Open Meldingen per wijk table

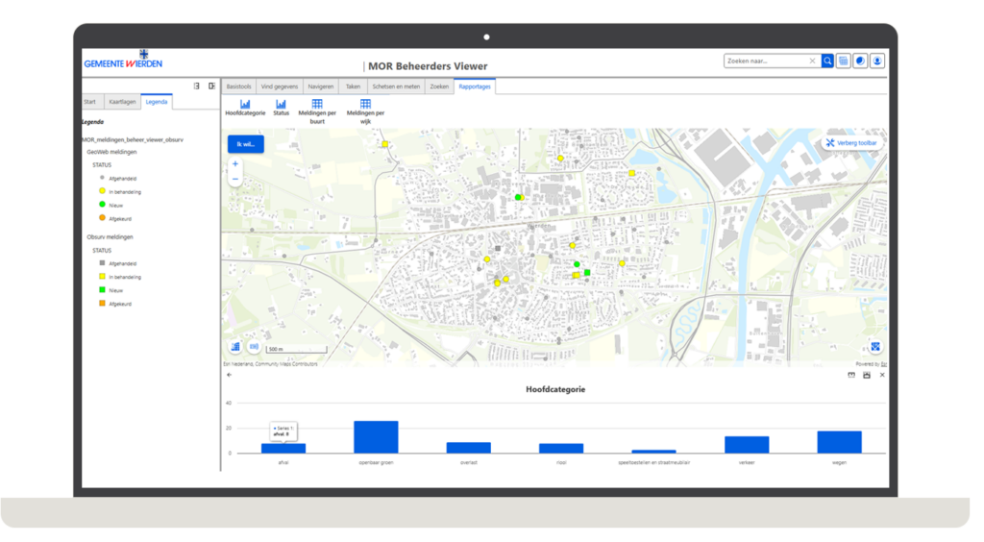[365, 111]
